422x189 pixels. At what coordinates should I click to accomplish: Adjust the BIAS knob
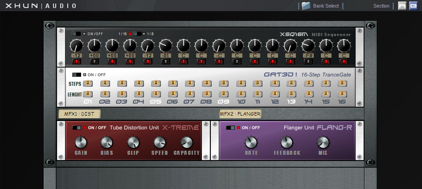pos(107,143)
